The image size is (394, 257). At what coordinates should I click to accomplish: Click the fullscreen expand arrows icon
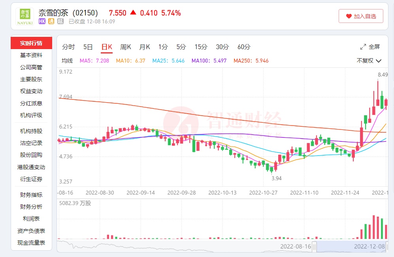(x=363, y=47)
